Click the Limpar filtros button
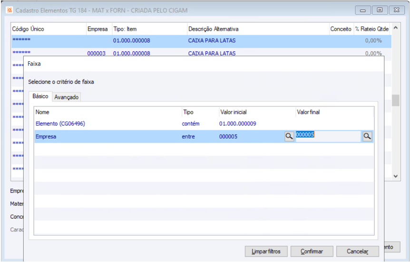The image size is (410, 262). tap(266, 251)
